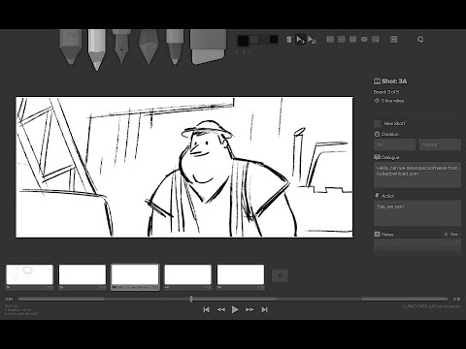This screenshot has height=349, width=466.
Task: Click the duration ms input field
Action: click(395, 144)
